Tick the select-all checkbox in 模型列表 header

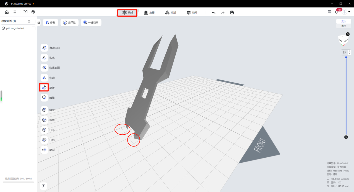point(34,21)
